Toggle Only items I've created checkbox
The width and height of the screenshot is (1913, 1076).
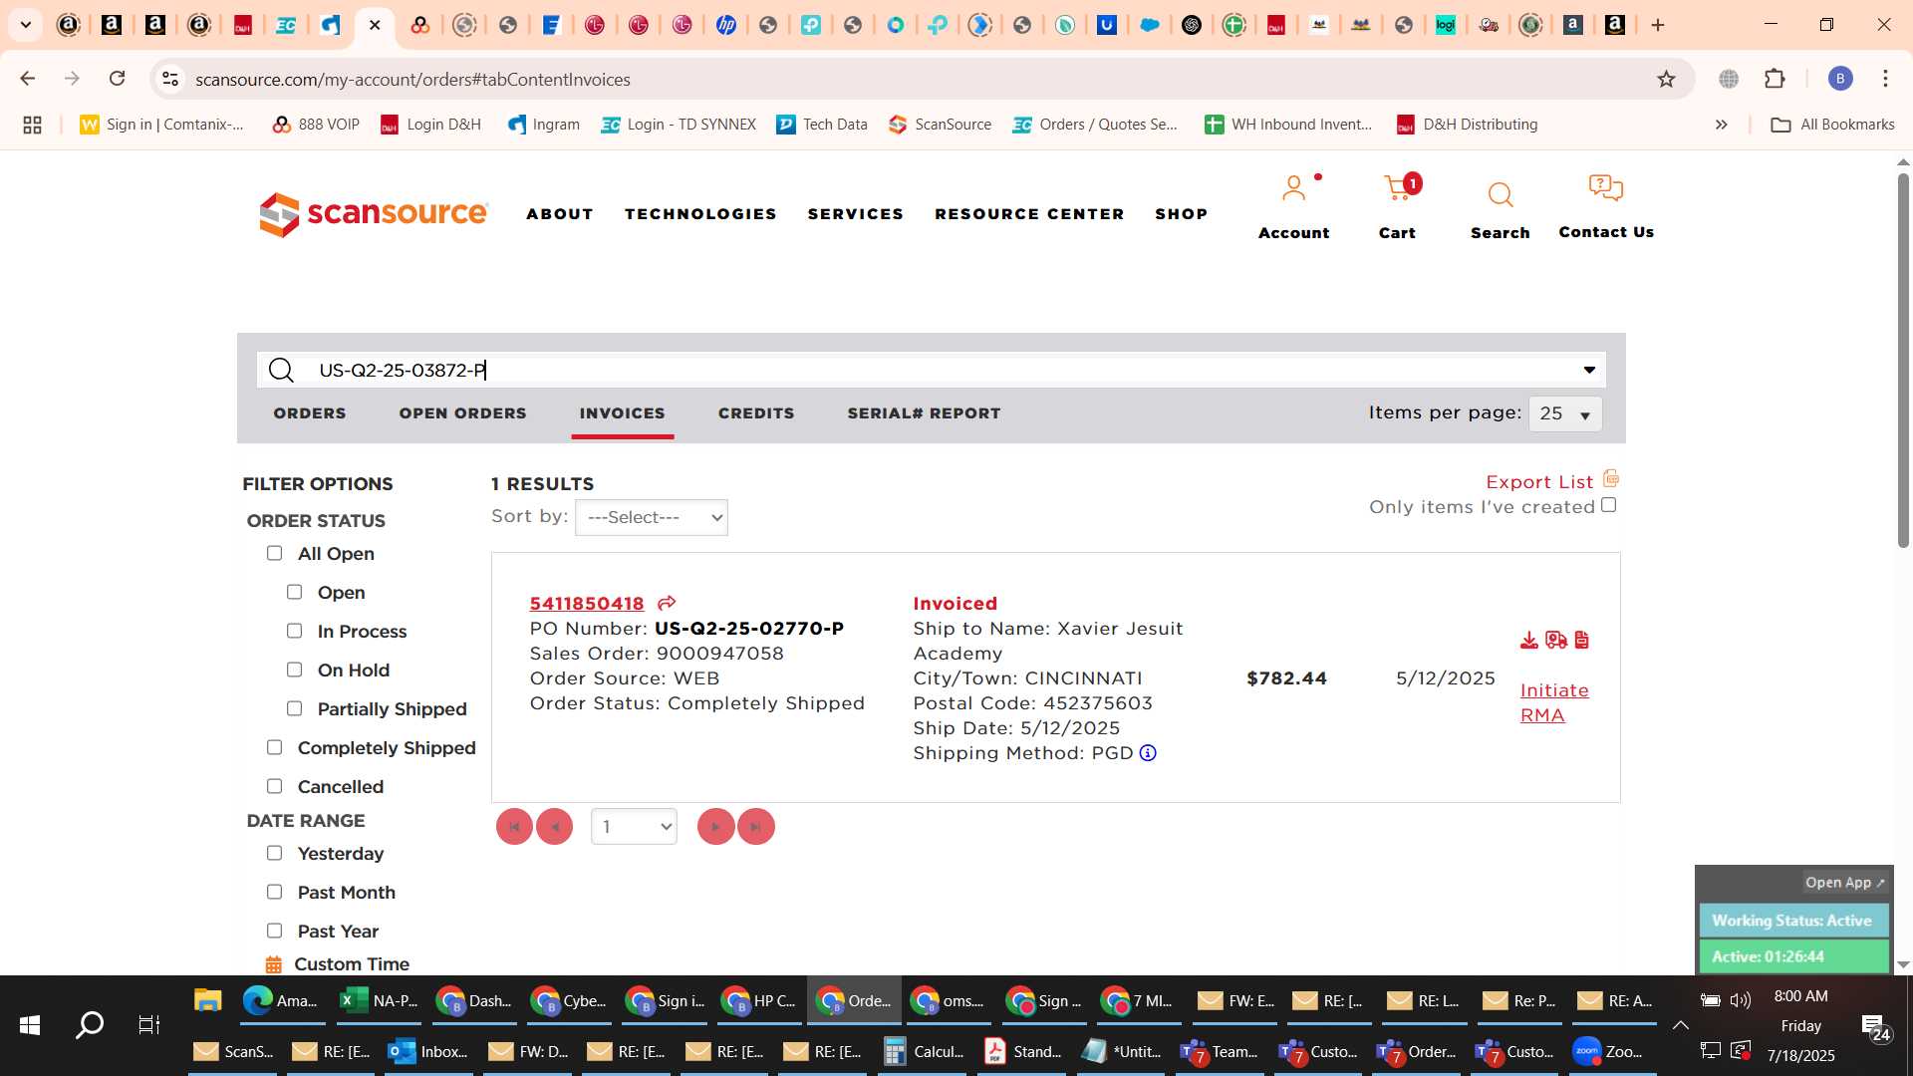pos(1608,505)
